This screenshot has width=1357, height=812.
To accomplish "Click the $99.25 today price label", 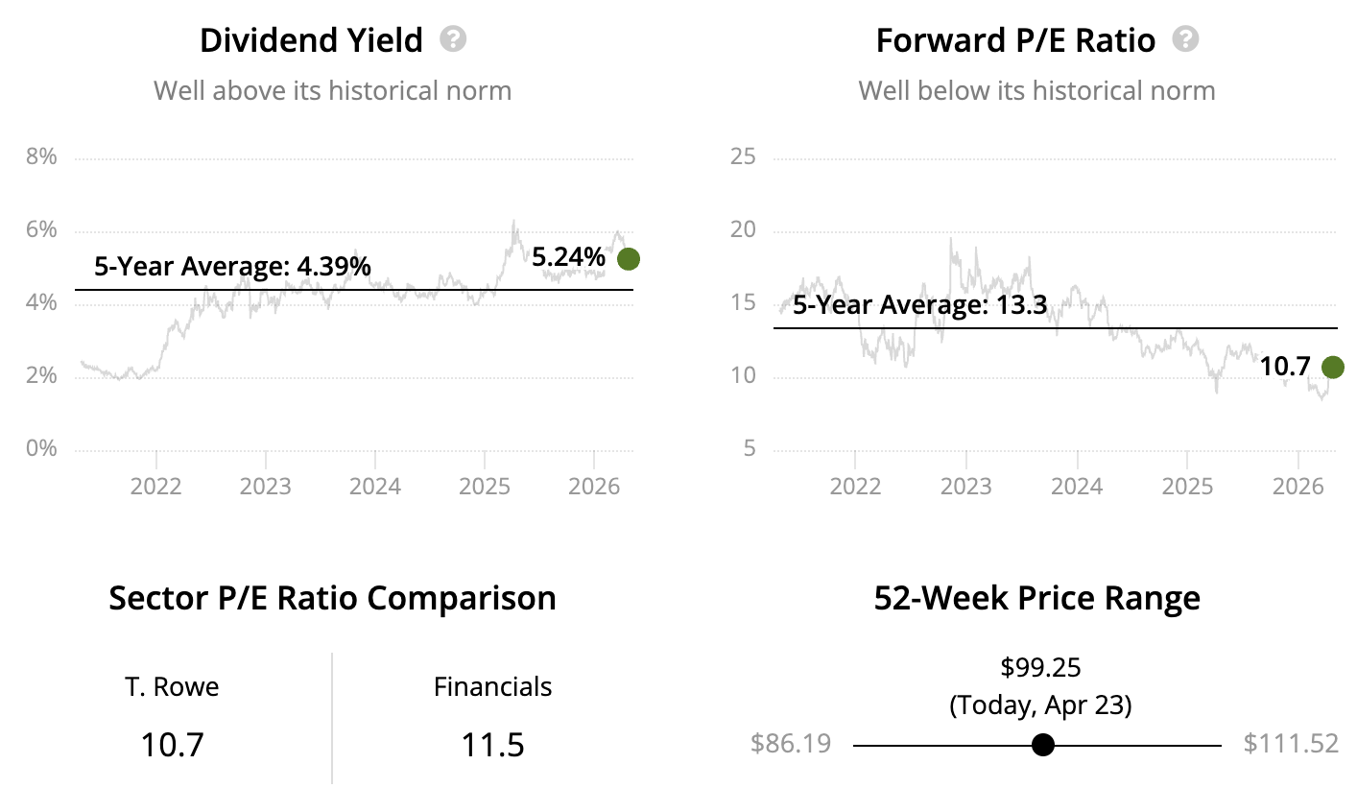I will (x=1040, y=667).
